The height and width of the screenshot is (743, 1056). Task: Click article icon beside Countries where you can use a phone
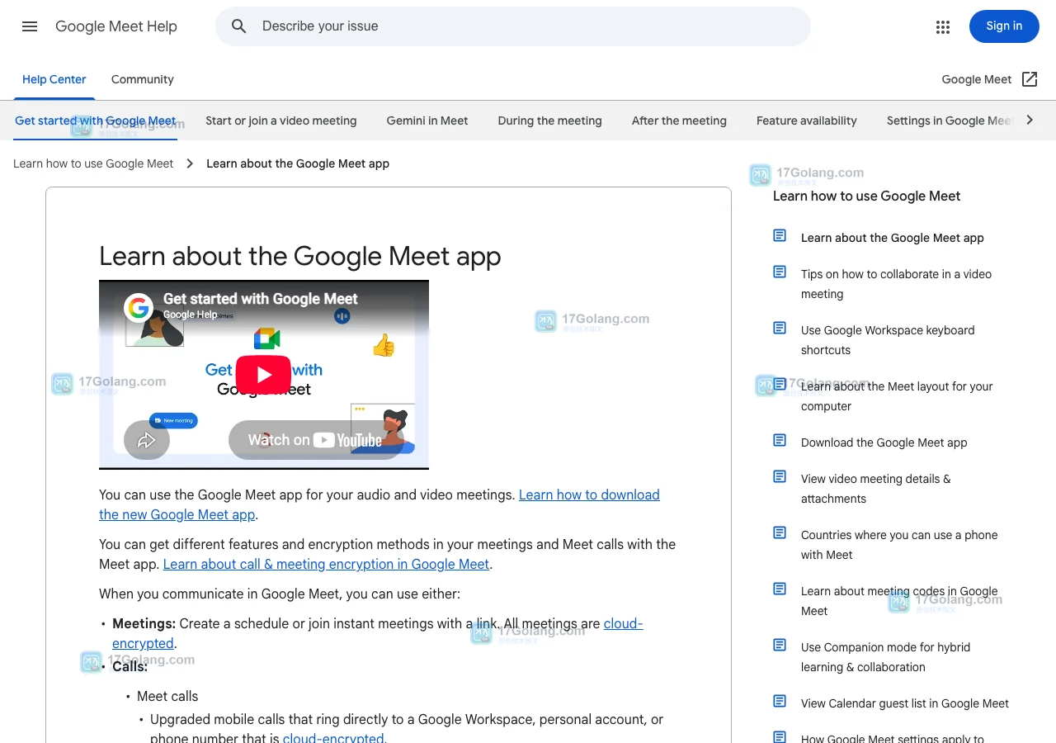780,532
